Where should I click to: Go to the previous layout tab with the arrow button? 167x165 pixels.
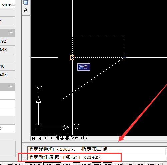pos(40,138)
